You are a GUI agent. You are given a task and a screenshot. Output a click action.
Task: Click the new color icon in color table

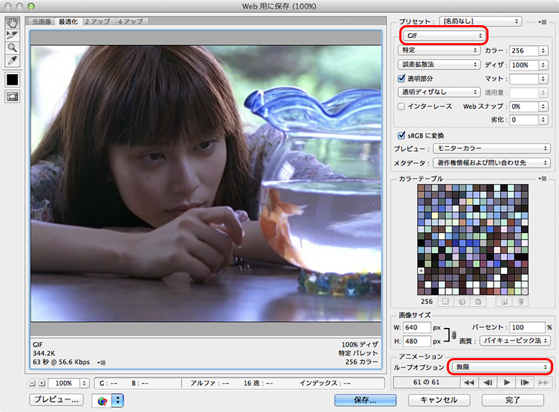tap(504, 301)
